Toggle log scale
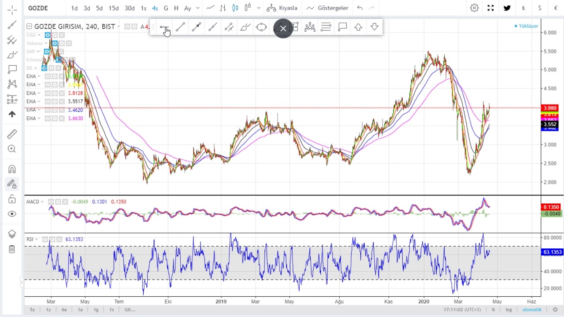Screen dimensions: 564x317 pos(509,310)
